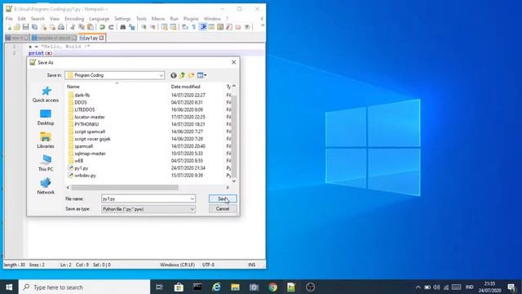Screen dimensions: 522x294
Task: Select the locator-master folder
Action: 89,117
